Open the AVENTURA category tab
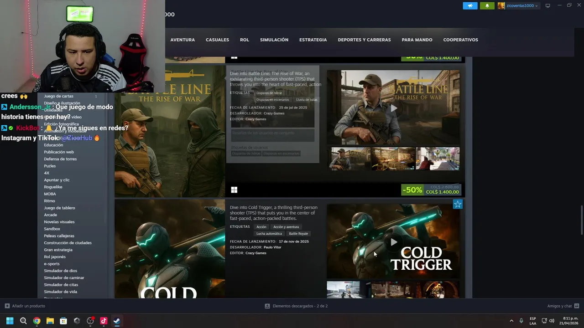The height and width of the screenshot is (328, 584). [182, 40]
